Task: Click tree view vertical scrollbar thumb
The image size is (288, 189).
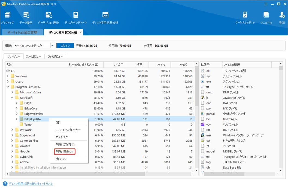Action: (x=196, y=86)
